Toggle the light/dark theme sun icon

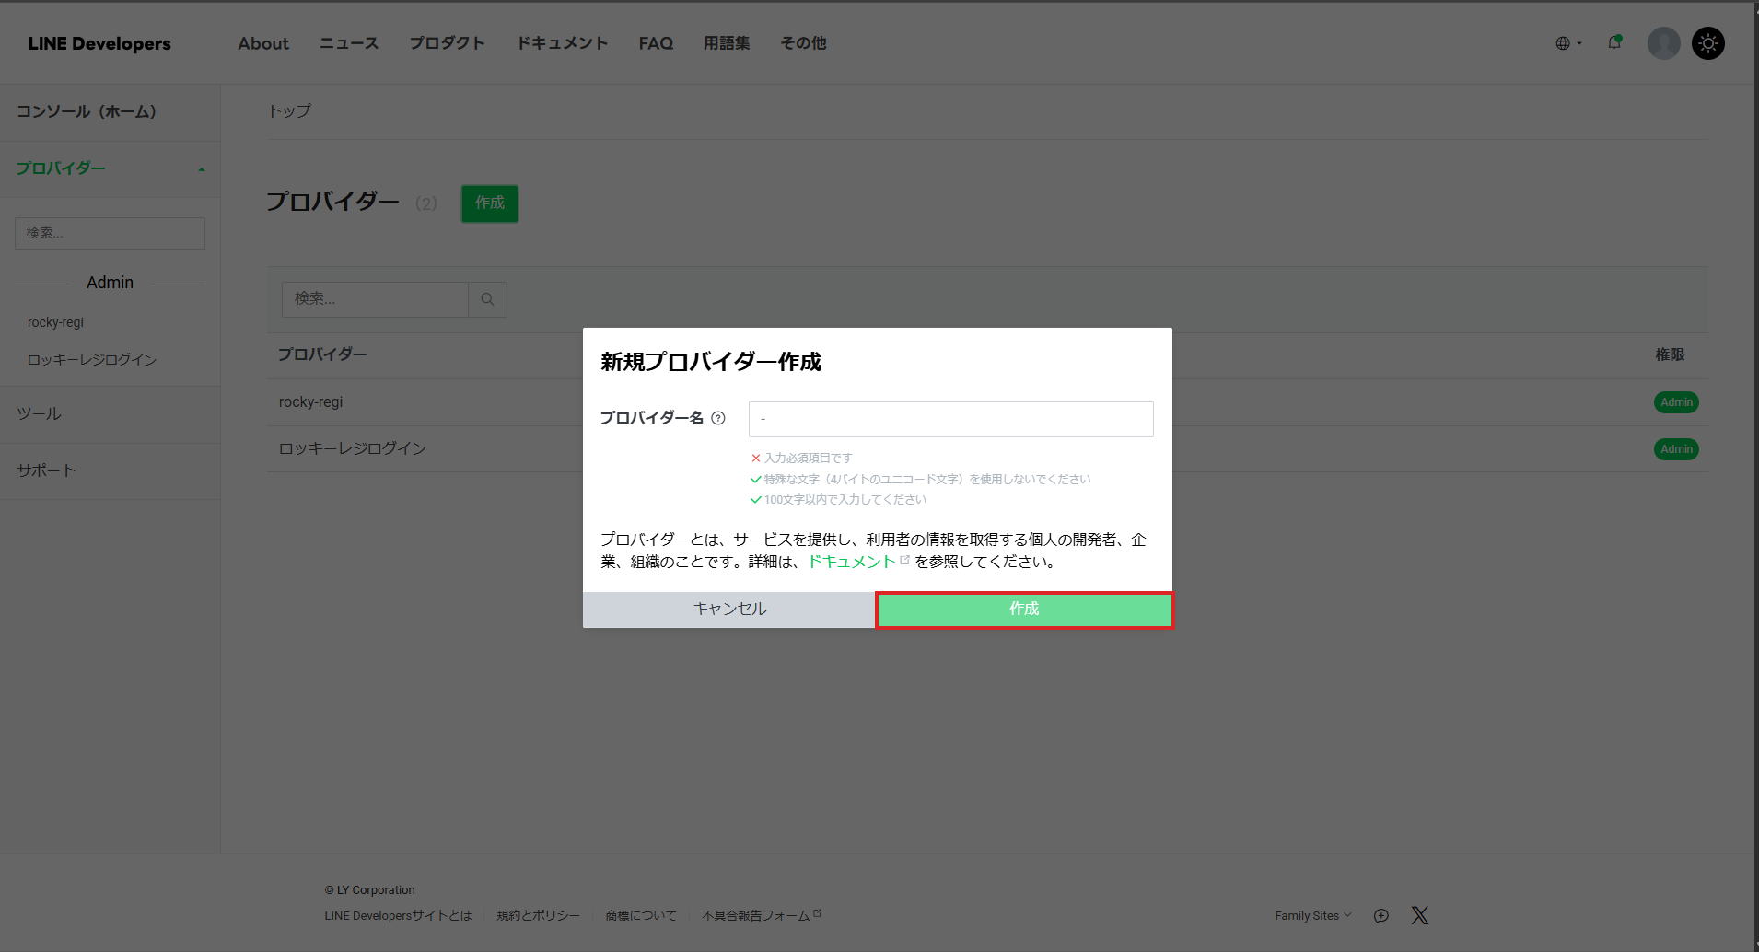point(1708,43)
